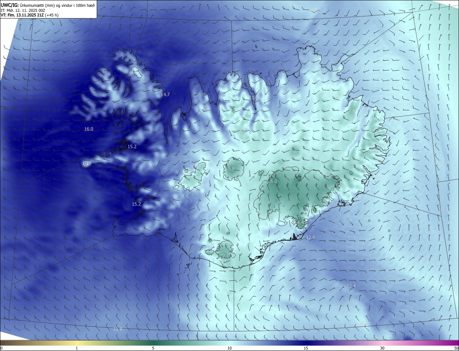459x351 pixels.
Task: Click the 14.7 value on the map
Action: point(165,94)
